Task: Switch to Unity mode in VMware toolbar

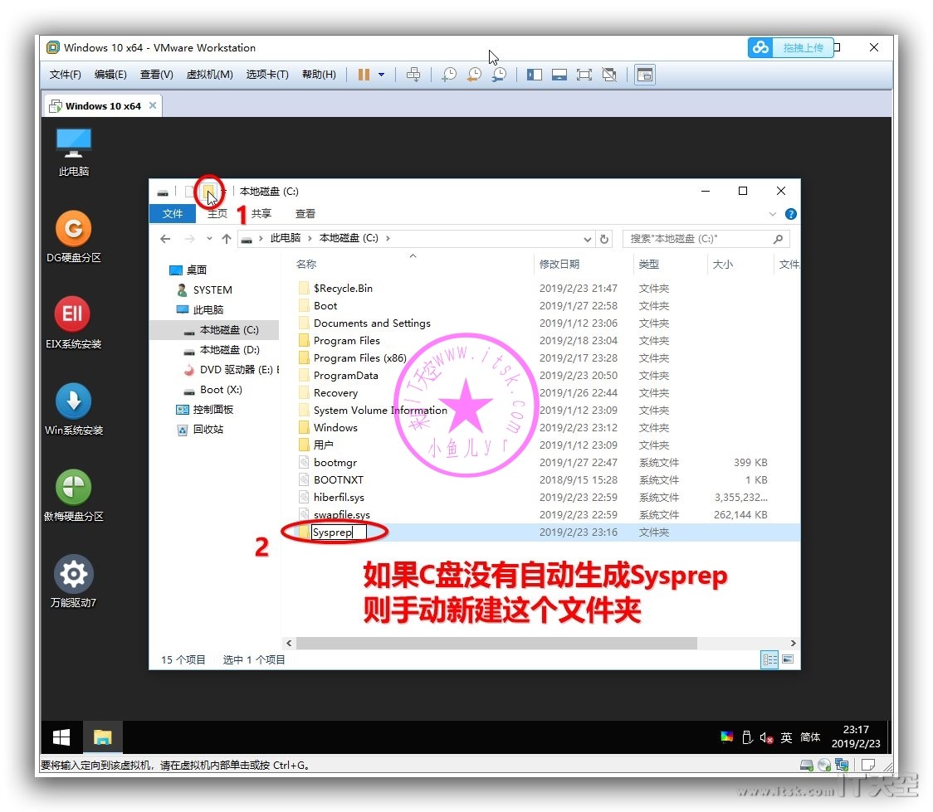Action: (609, 75)
